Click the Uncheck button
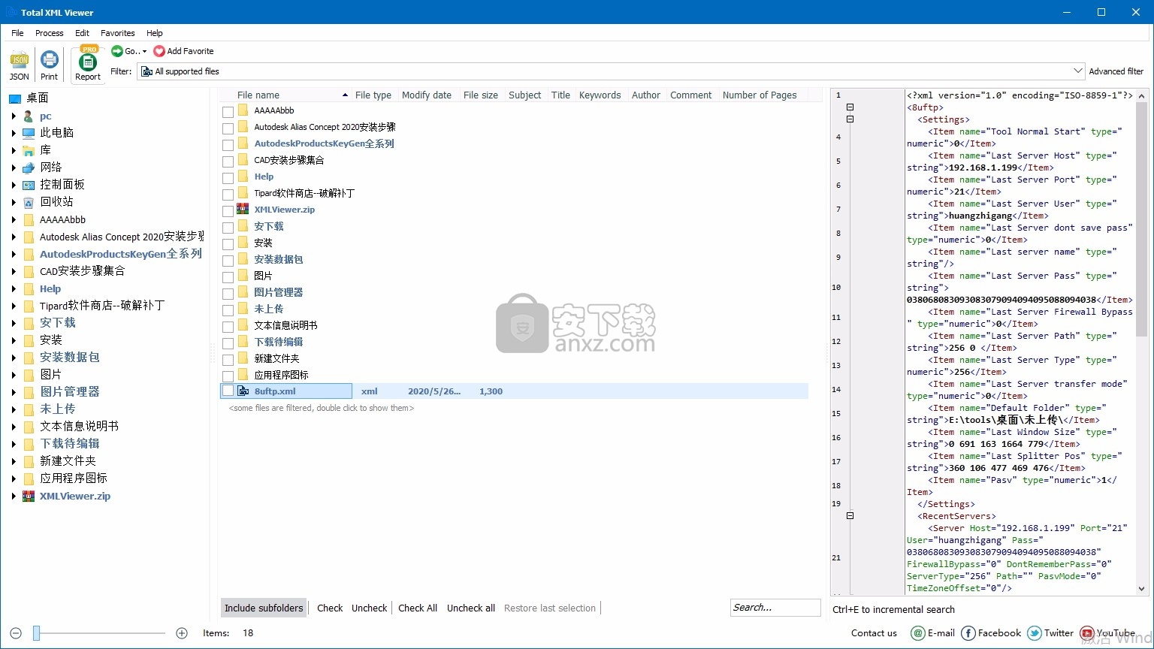This screenshot has height=649, width=1154. (x=370, y=608)
